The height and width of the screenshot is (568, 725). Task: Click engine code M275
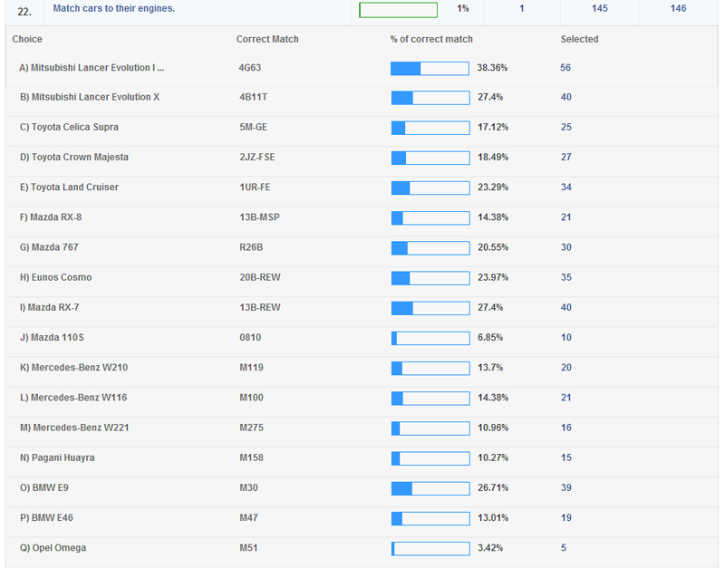251,428
